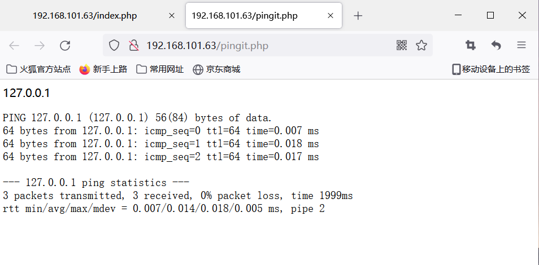Click the undo arrow toolbar icon

(x=496, y=45)
